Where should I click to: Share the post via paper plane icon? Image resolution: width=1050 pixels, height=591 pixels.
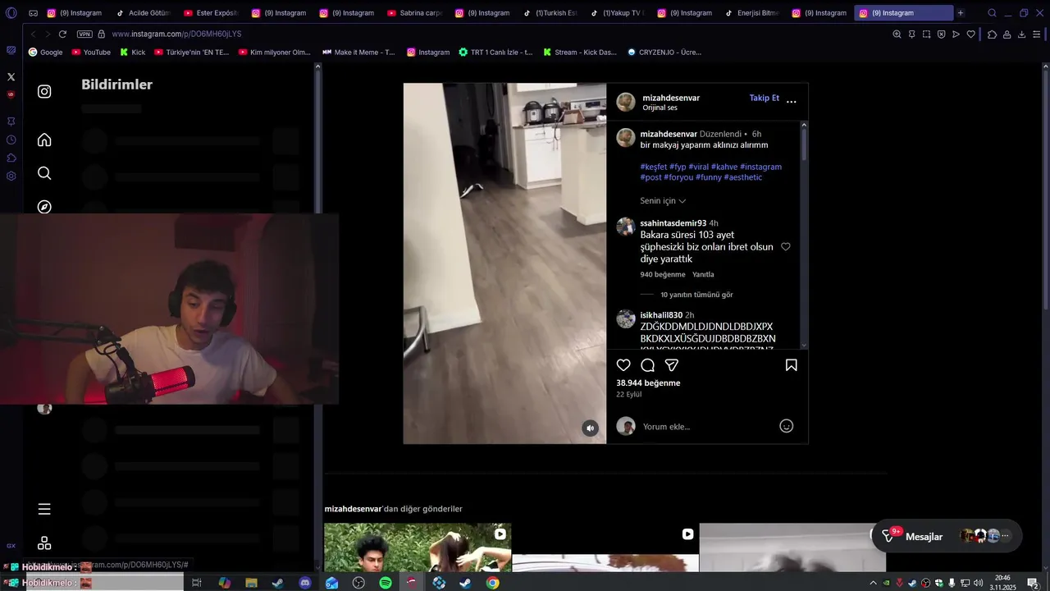[671, 365]
